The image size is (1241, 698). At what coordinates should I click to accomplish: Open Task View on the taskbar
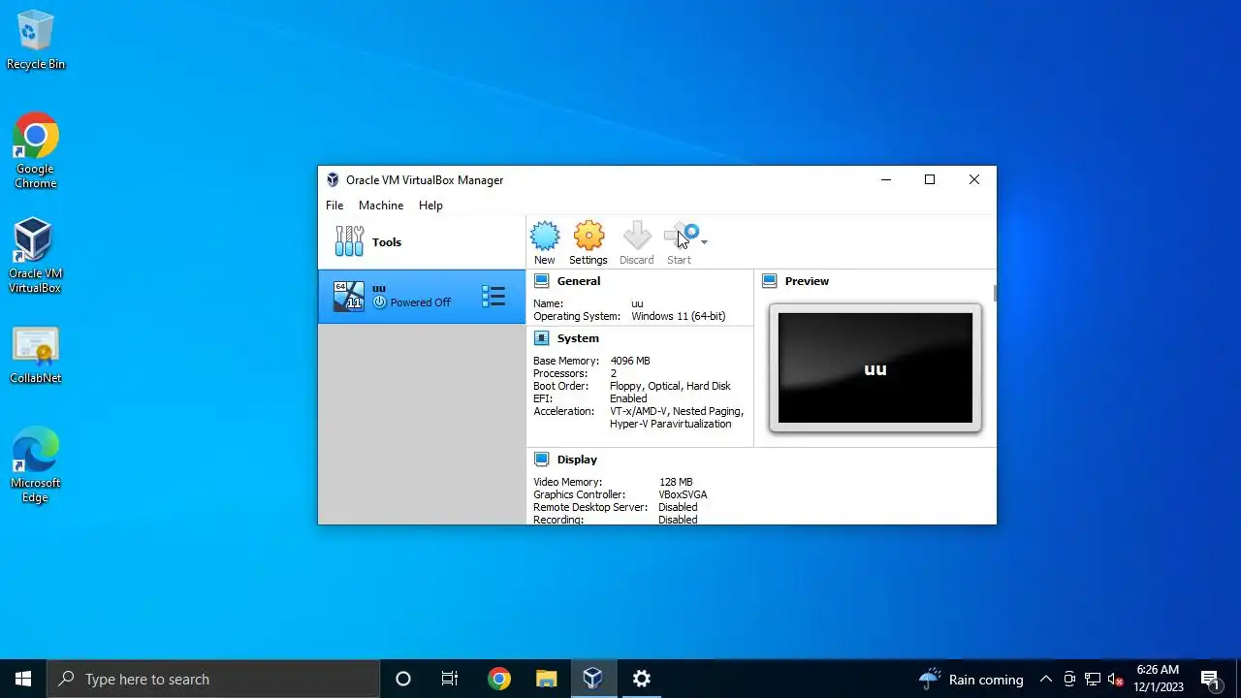(450, 679)
